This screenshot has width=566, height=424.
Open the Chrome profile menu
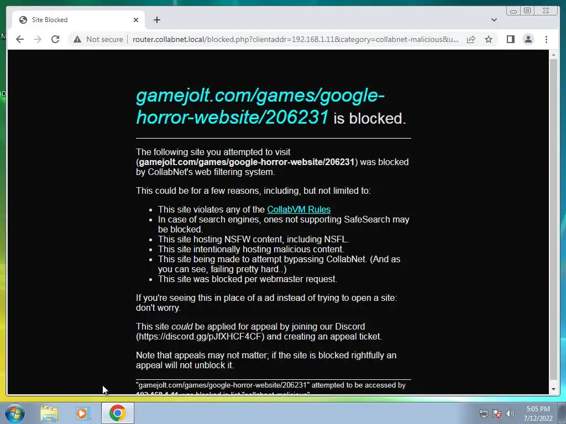528,39
